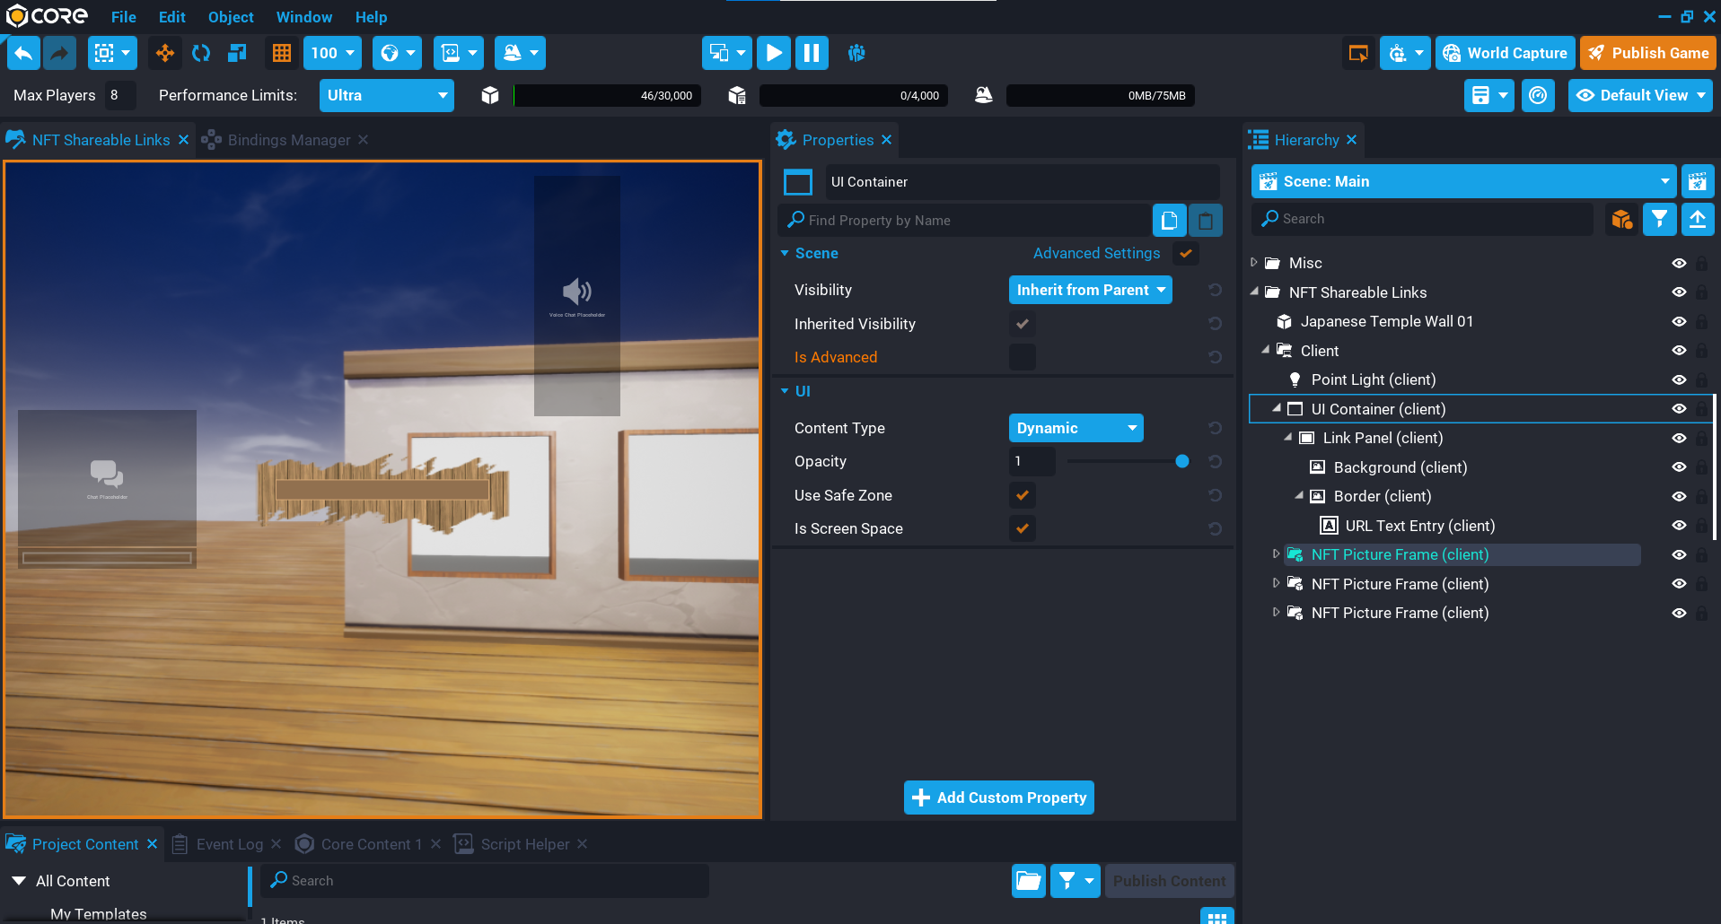1721x924 pixels.
Task: Toggle the Is Advanced checkbox
Action: coord(1022,357)
